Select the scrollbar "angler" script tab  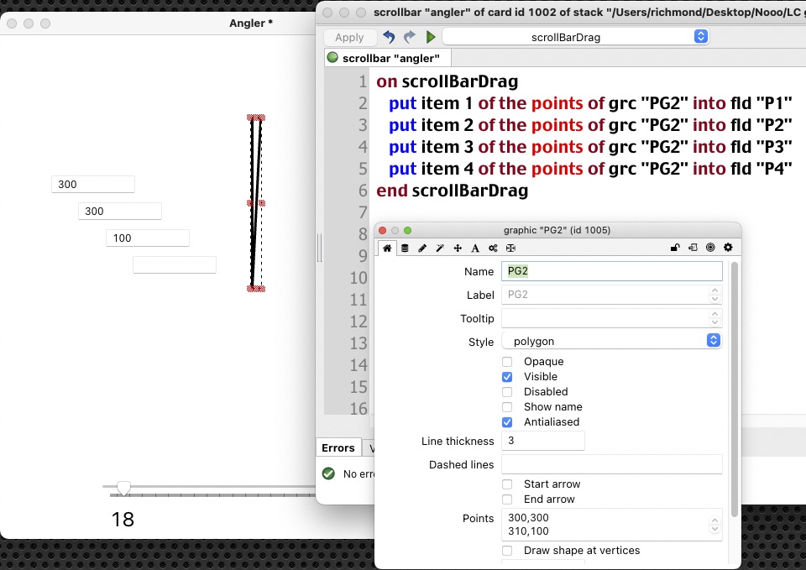(x=388, y=58)
